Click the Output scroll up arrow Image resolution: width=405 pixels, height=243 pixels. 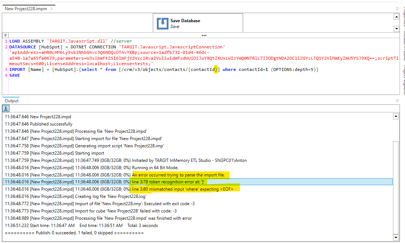[396, 116]
